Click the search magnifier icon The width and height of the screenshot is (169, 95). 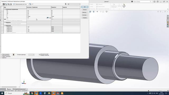151,2
